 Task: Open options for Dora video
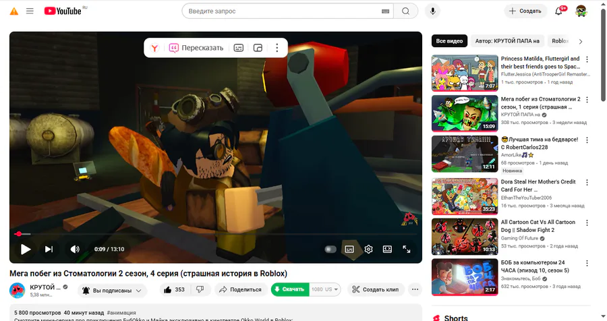coord(587,182)
